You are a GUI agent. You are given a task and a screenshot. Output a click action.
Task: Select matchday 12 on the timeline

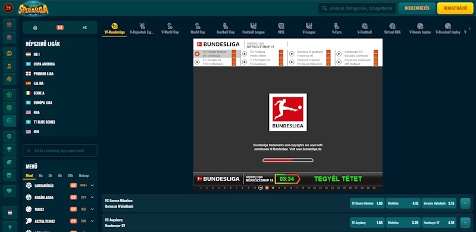coord(267,187)
